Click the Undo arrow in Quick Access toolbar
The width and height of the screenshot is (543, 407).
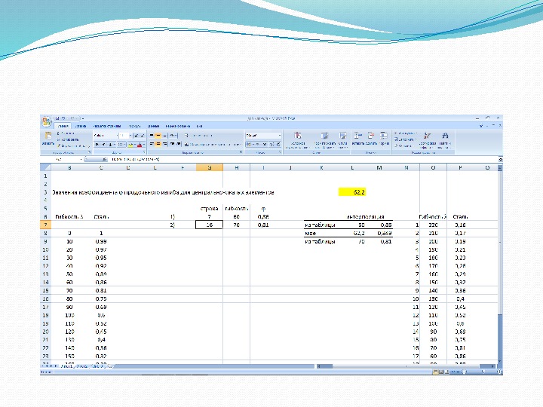click(x=63, y=118)
